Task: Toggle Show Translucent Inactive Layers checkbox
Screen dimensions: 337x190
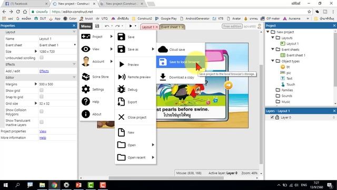Action: (42, 122)
